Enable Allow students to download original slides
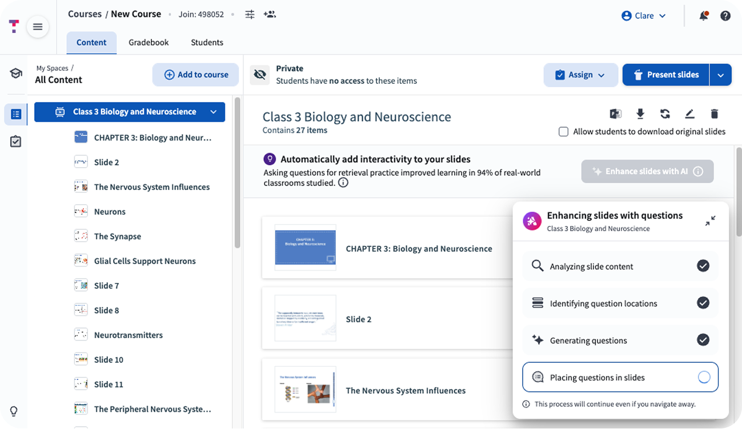742x429 pixels. point(564,132)
